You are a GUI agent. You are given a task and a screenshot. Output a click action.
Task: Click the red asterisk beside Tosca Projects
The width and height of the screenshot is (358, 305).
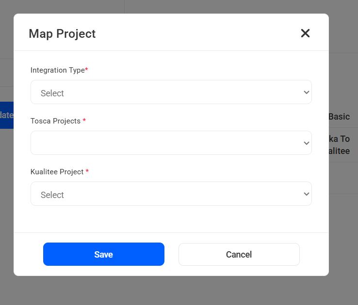click(x=84, y=121)
